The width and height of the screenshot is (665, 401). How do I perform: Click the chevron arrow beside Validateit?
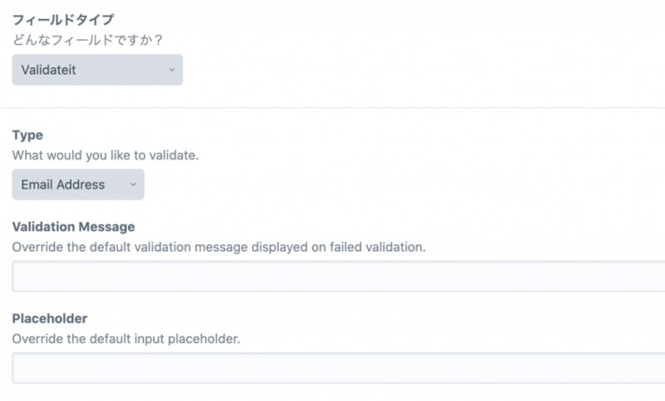[171, 70]
